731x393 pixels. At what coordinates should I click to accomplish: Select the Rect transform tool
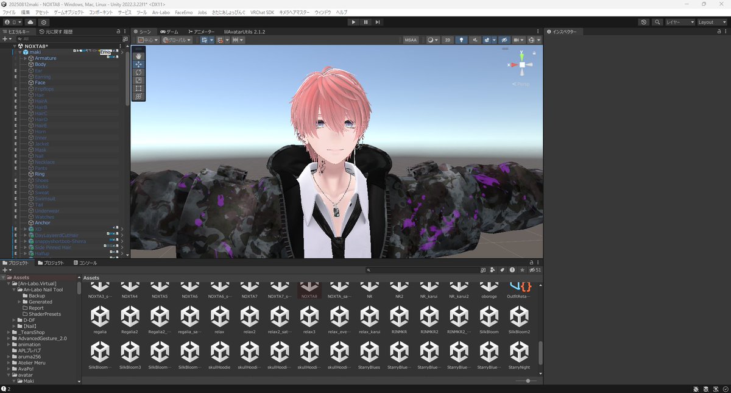pyautogui.click(x=138, y=88)
